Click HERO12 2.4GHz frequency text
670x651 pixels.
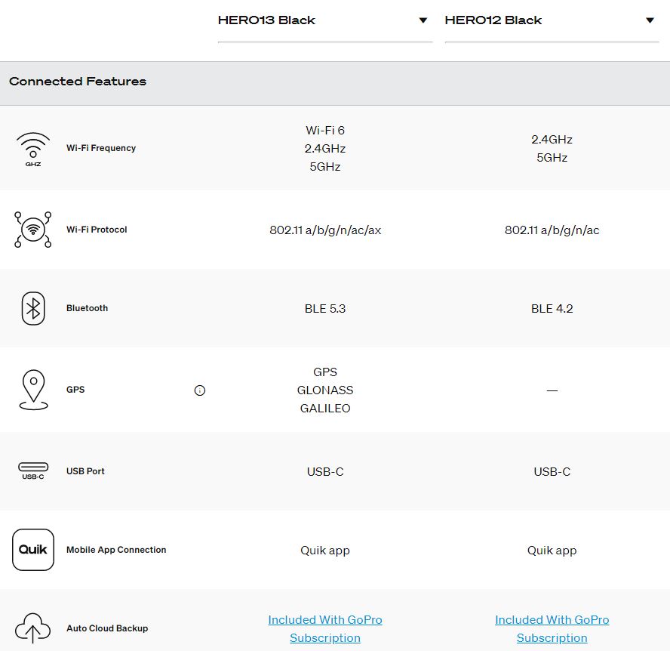click(552, 140)
